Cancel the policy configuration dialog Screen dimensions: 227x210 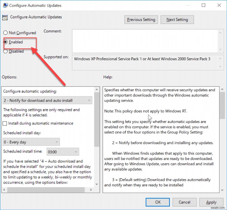[x=184, y=202]
